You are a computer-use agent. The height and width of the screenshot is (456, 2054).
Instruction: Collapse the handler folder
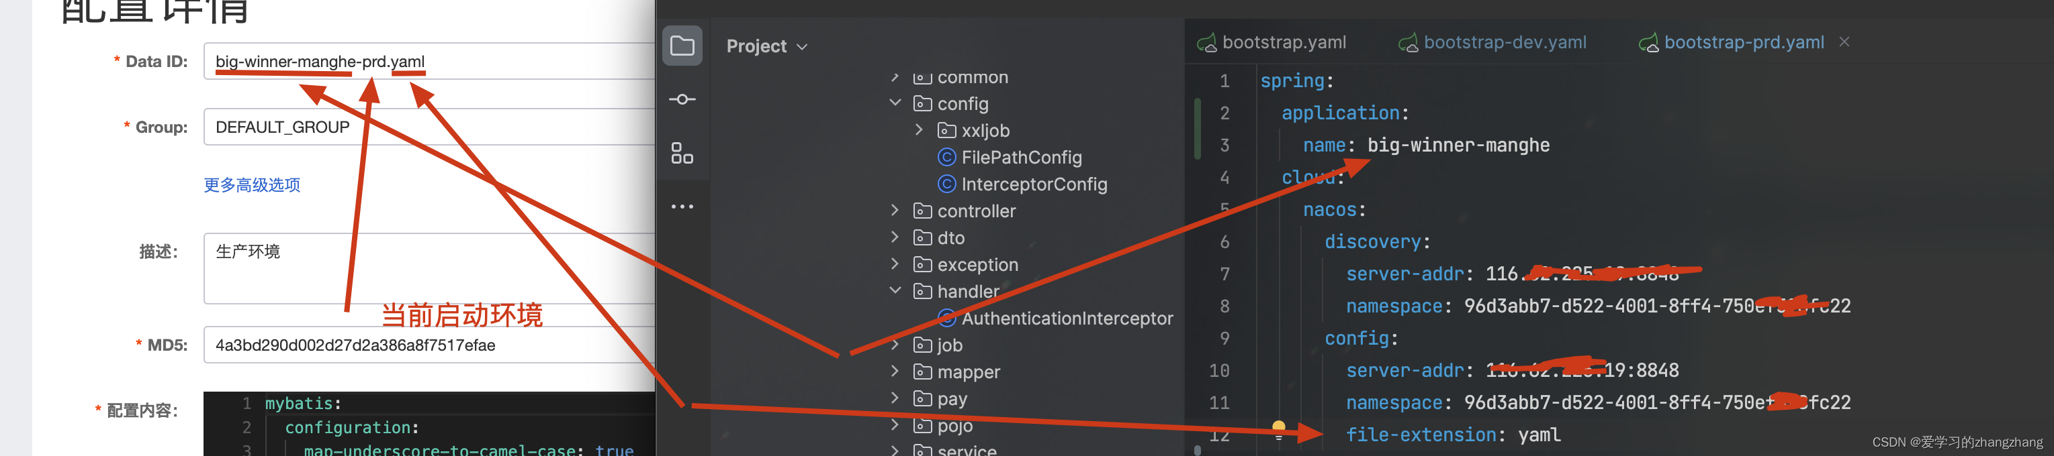895,290
